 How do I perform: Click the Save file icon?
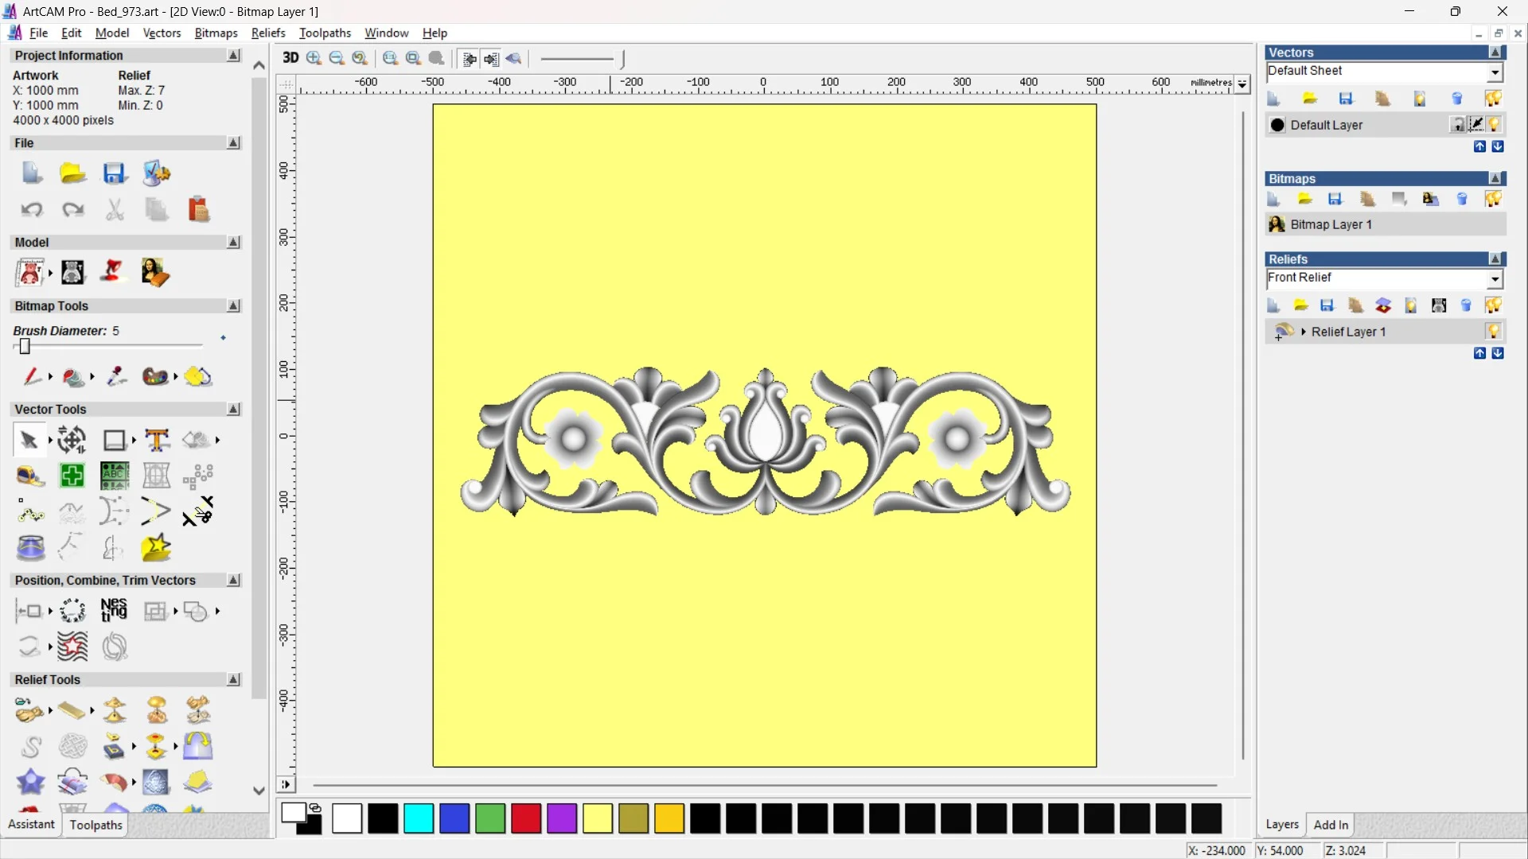(115, 173)
